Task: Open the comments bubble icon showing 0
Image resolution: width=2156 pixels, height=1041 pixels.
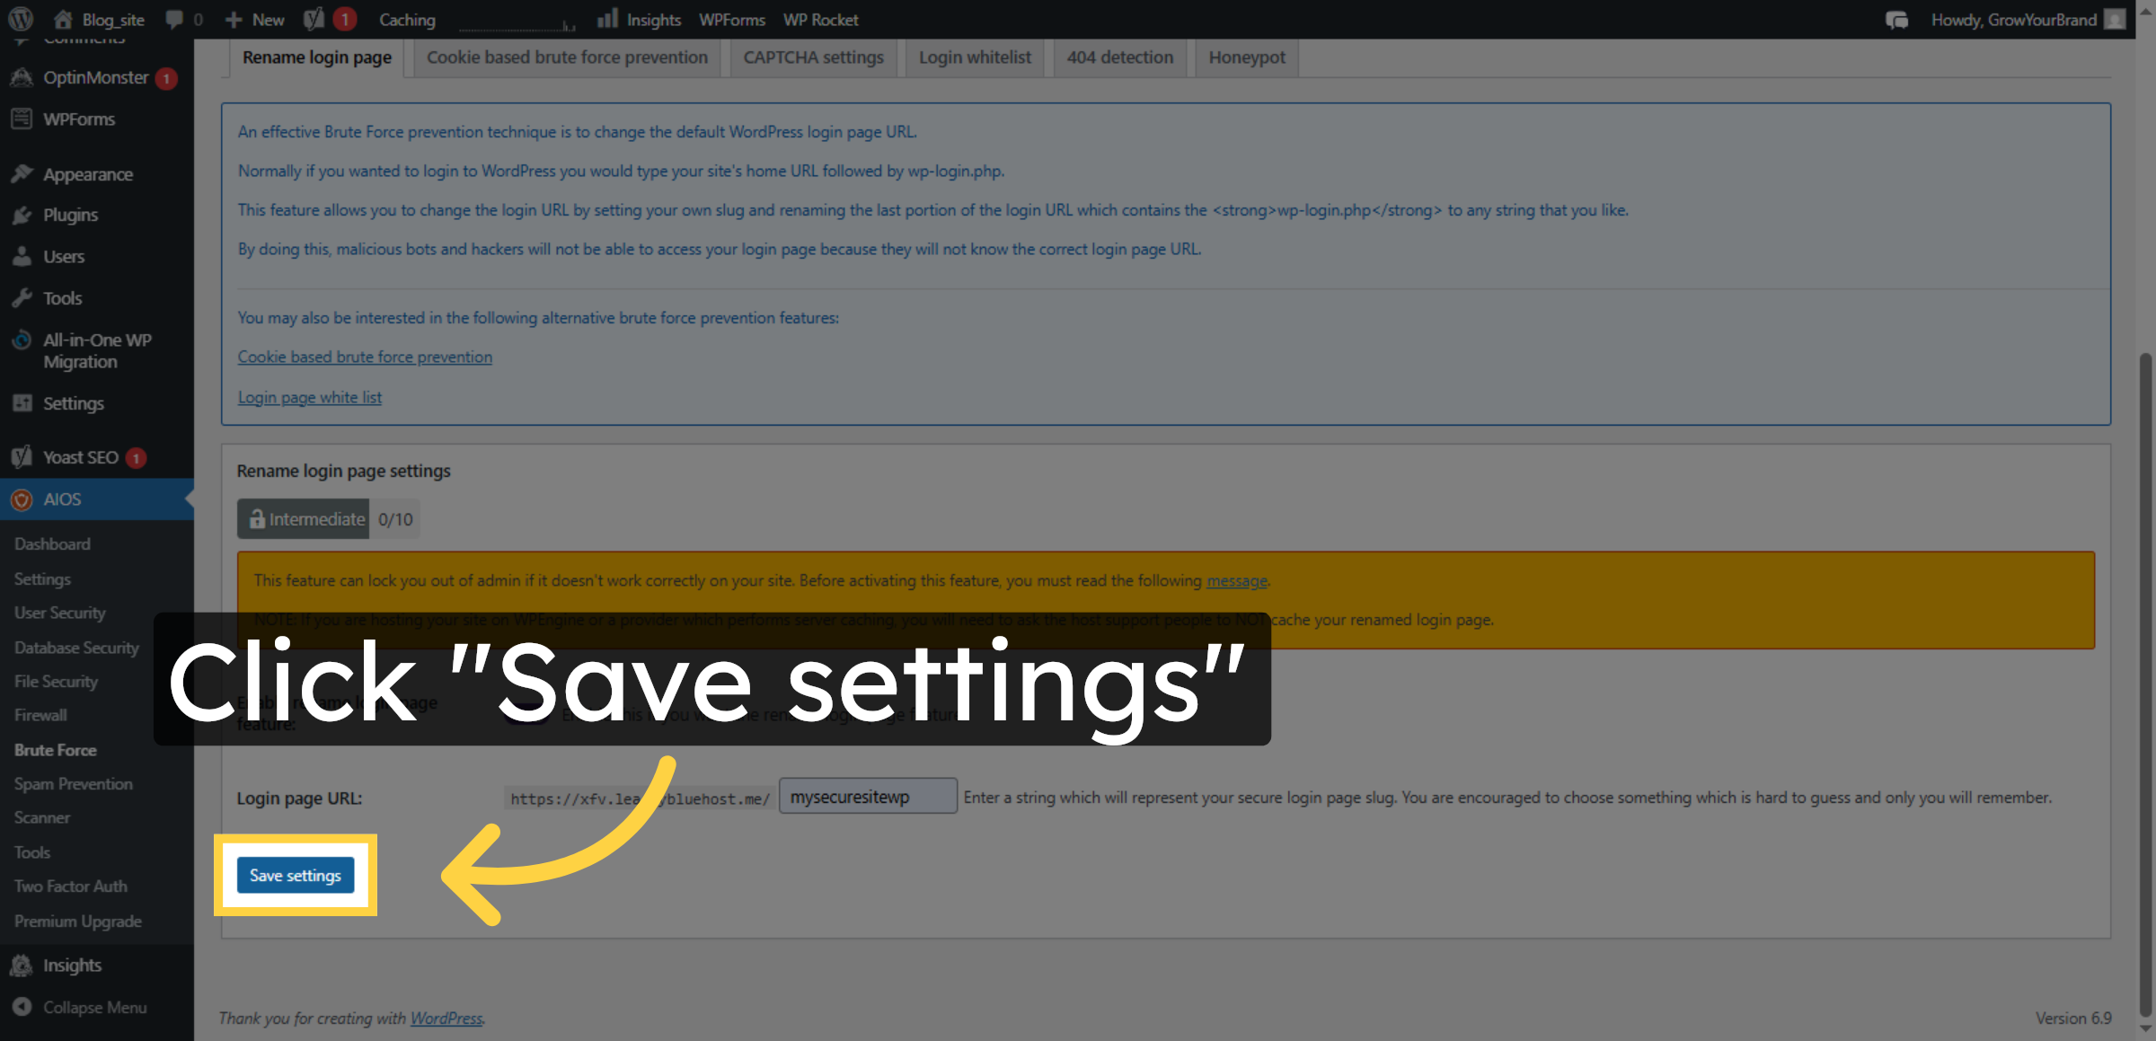Action: (x=176, y=19)
